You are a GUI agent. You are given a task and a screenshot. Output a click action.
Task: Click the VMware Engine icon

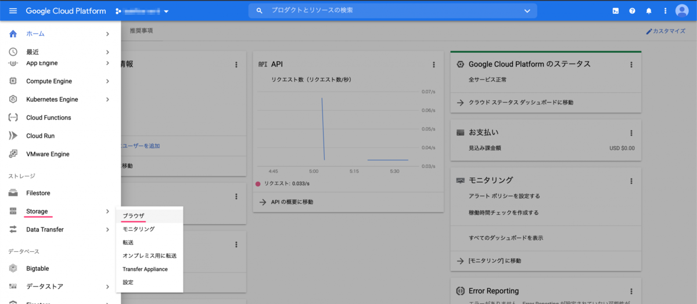(13, 154)
